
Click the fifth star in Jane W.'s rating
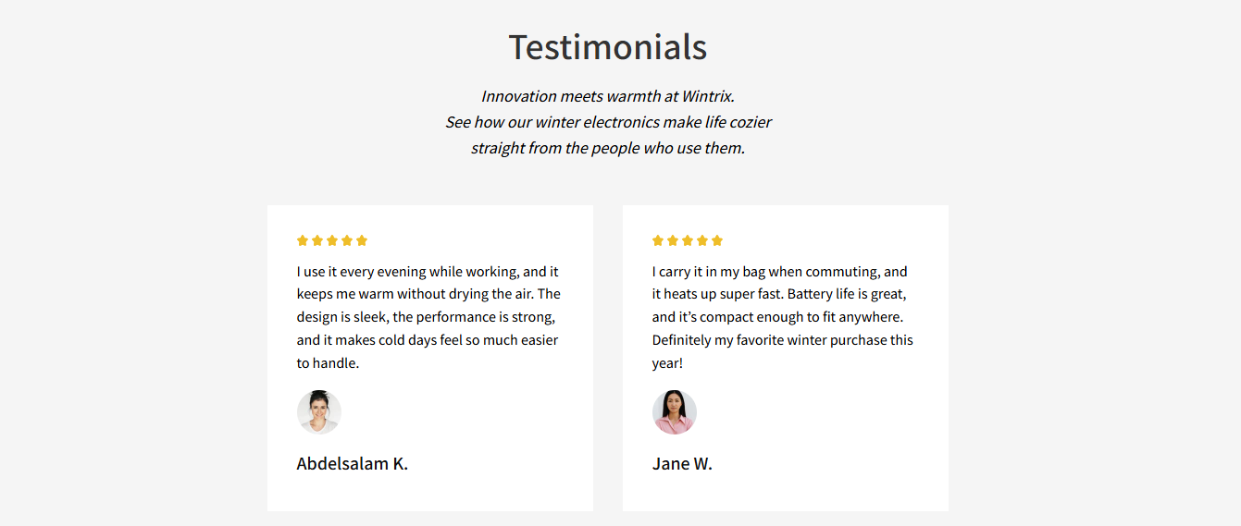[717, 240]
